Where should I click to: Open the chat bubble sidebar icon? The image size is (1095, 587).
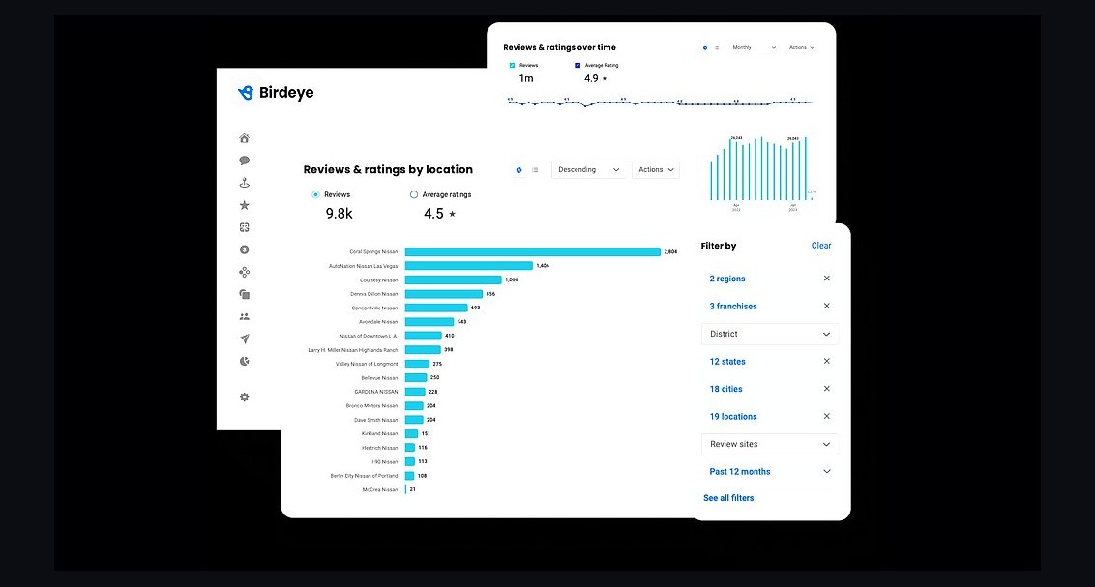[245, 161]
